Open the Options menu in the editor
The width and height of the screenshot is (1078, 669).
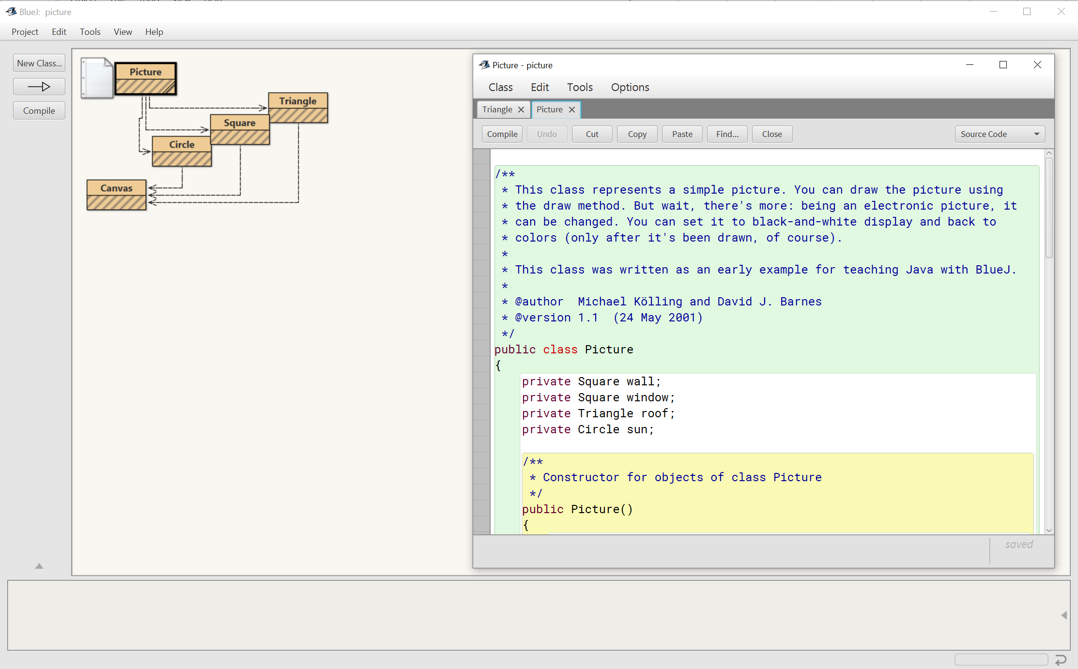(x=630, y=87)
